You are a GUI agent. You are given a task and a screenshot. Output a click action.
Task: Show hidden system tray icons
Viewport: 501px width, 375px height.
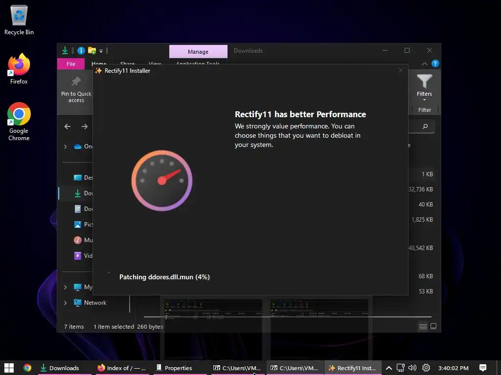[389, 368]
